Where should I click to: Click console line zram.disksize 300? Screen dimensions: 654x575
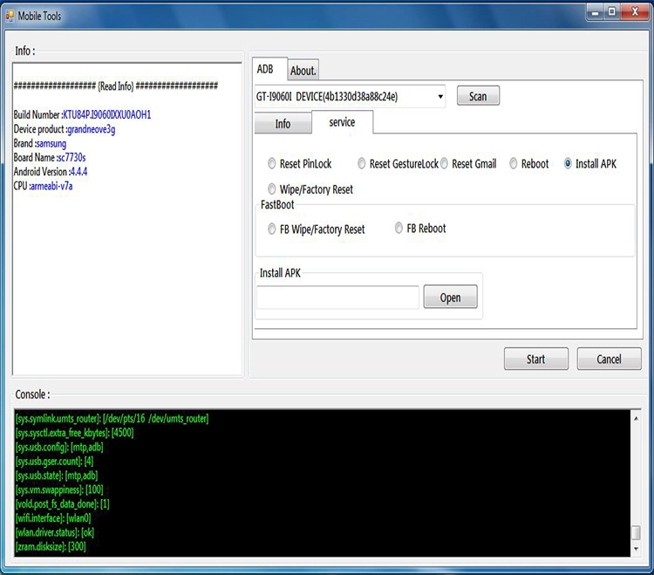(x=51, y=546)
